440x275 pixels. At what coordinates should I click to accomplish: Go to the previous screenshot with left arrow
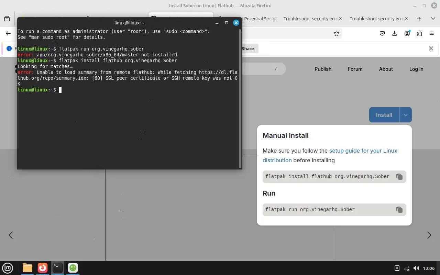pos(11,235)
